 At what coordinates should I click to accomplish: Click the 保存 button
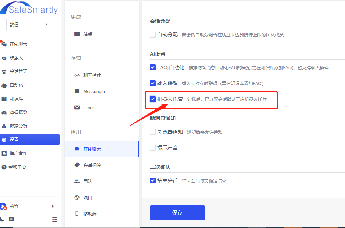coord(177,213)
